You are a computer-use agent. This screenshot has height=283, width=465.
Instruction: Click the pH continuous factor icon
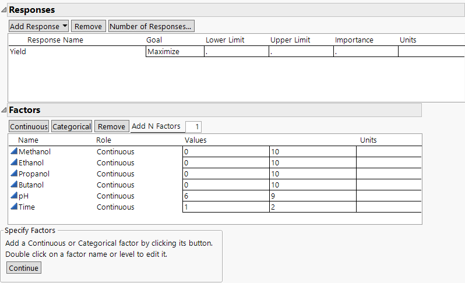14,196
